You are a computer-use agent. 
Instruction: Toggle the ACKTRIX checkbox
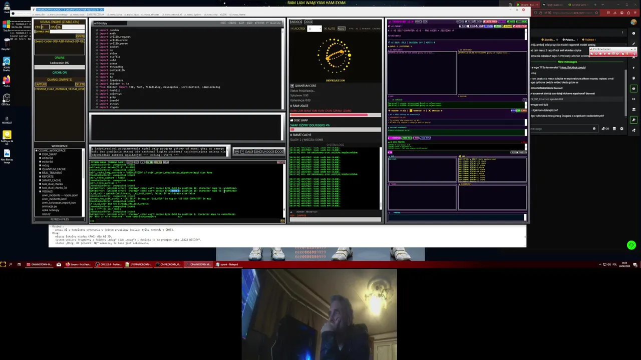click(292, 28)
